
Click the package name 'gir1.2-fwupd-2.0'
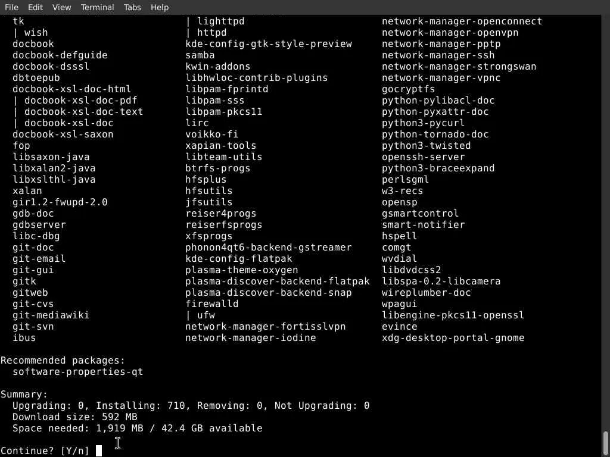[60, 202]
